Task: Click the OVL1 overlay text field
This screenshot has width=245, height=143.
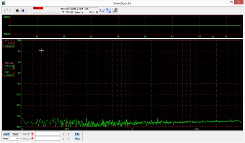Action: click(47, 134)
